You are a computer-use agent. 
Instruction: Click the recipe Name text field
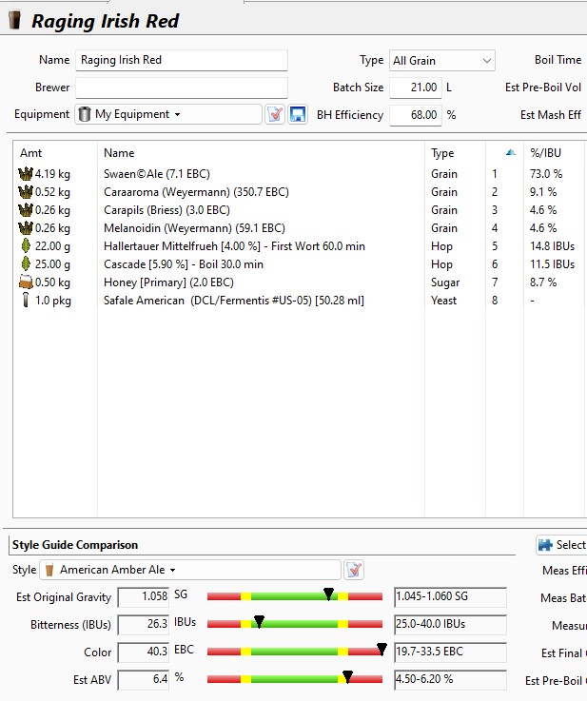[181, 60]
